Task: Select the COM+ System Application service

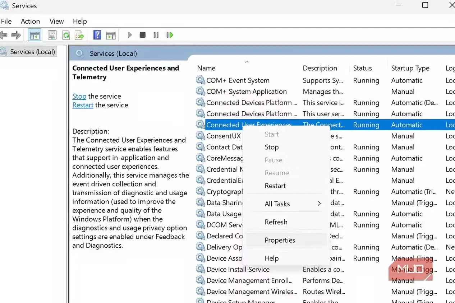Action: click(x=247, y=92)
